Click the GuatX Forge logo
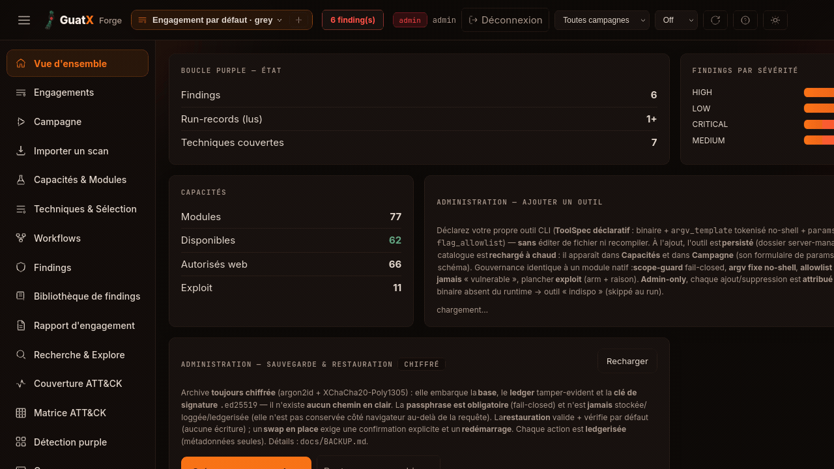 tap(83, 20)
